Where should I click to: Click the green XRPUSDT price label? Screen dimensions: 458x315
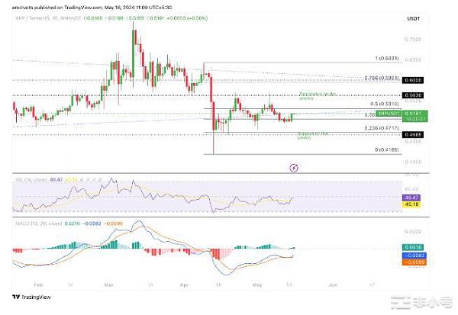click(x=389, y=114)
